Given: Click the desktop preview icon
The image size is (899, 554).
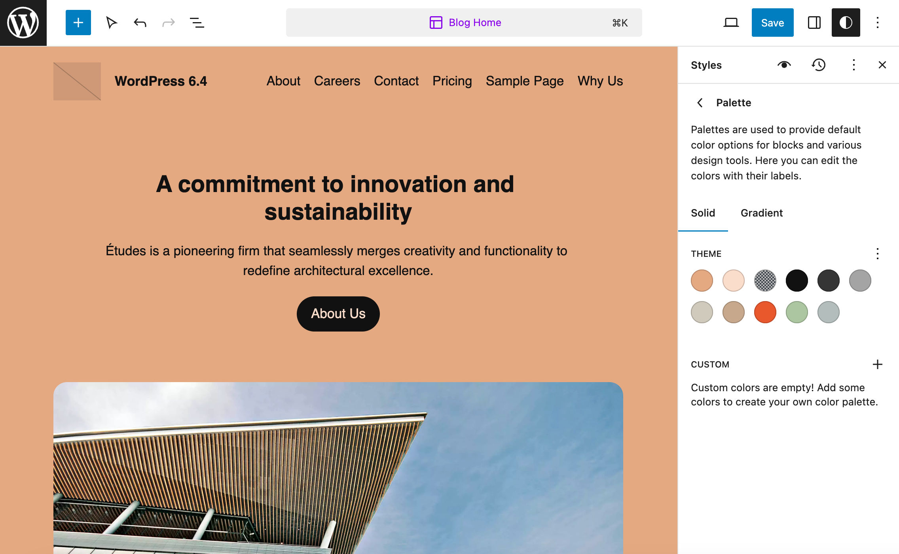Looking at the screenshot, I should [x=731, y=22].
